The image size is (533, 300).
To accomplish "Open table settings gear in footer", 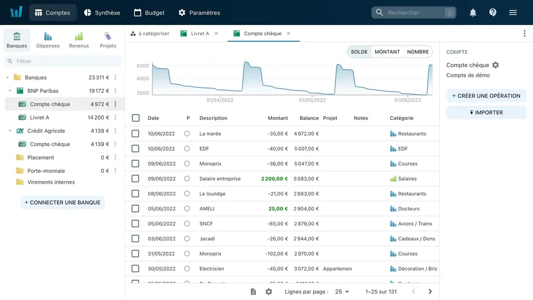I will [x=269, y=291].
